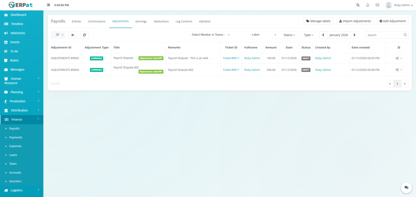416x197 pixels.
Task: Toggle column visibility eye button
Action: (72, 35)
